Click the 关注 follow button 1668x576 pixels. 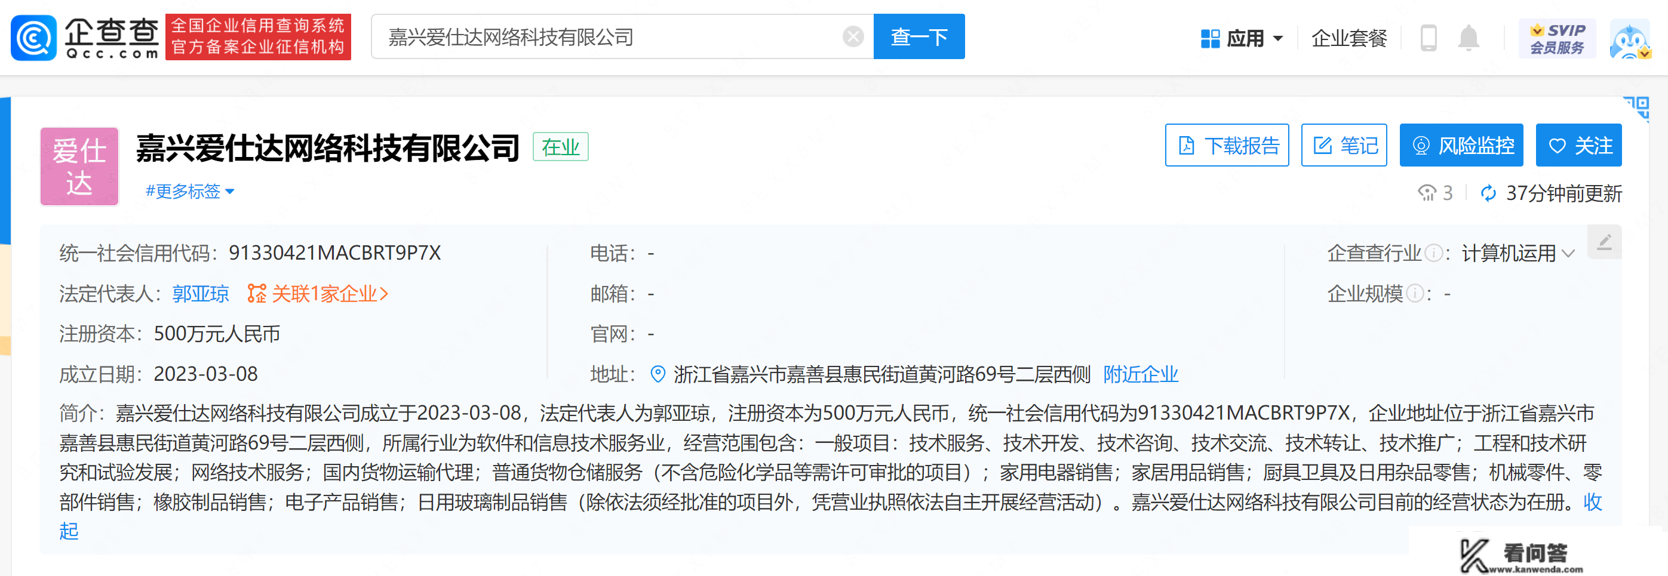click(x=1578, y=146)
